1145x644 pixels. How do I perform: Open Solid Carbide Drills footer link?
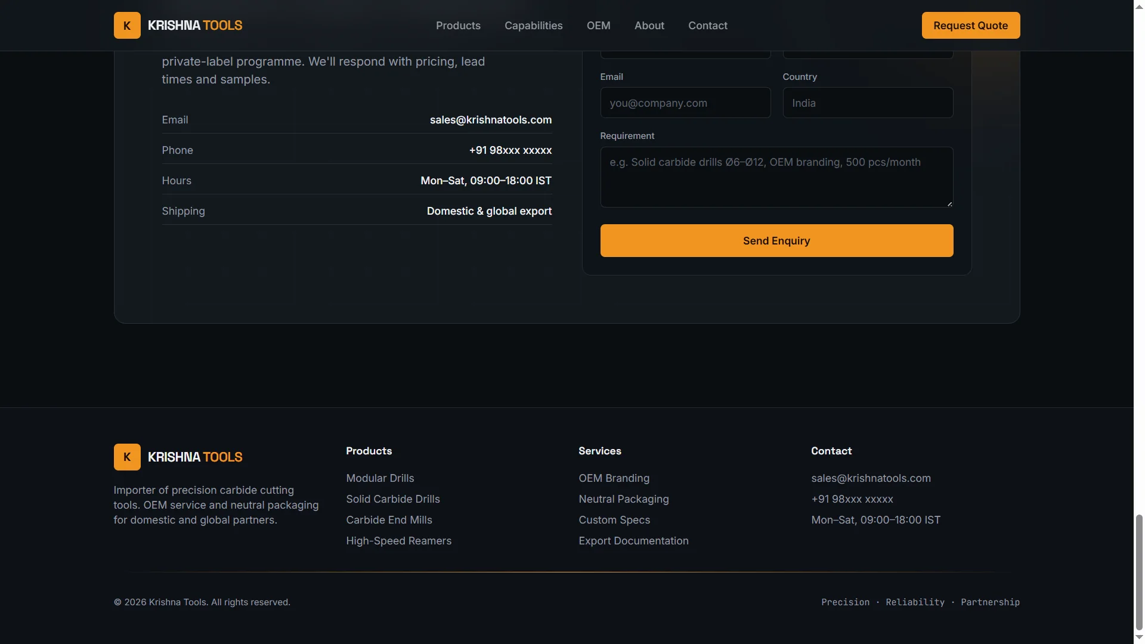pos(393,499)
